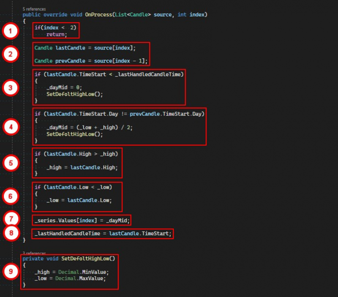Click the OnProcess method name
Screen dimensions: 338x297
click(x=98, y=15)
